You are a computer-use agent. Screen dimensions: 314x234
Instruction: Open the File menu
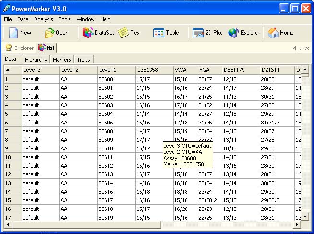pos(8,19)
